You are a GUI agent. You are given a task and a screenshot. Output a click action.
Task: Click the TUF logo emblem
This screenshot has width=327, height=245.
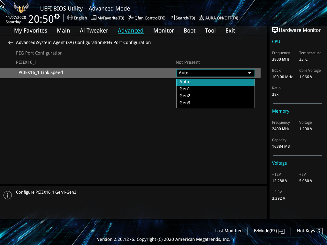[21, 8]
